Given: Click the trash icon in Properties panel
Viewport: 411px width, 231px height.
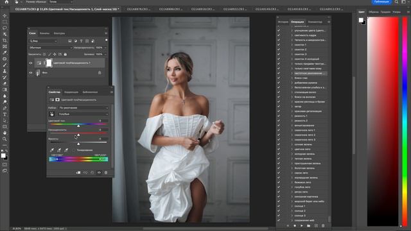Looking at the screenshot, I should (x=106, y=173).
